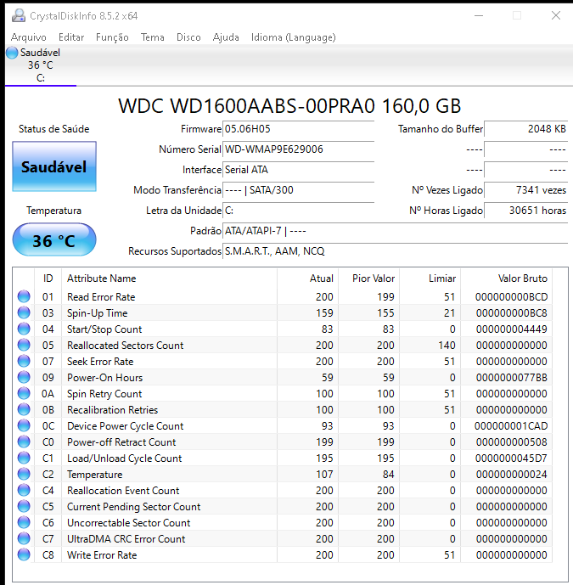Select the UltraDMA CRC Error Count name
Screen dimensions: 573x585
pyautogui.click(x=126, y=539)
